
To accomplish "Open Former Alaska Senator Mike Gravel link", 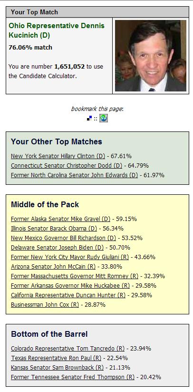I will pos(60,219).
